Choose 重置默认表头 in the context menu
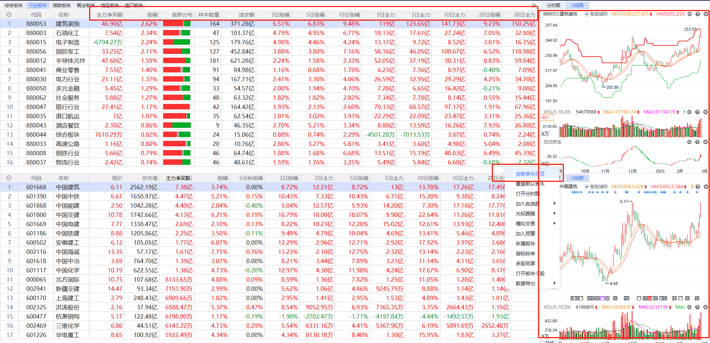Image resolution: width=710 pixels, height=343 pixels. pos(530,184)
